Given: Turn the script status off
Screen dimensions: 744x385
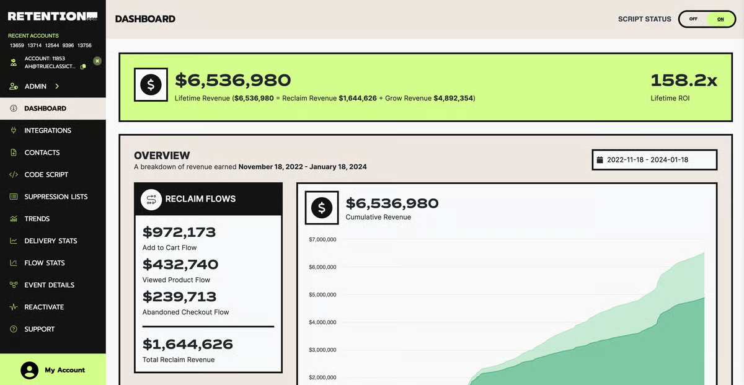Looking at the screenshot, I should point(693,19).
